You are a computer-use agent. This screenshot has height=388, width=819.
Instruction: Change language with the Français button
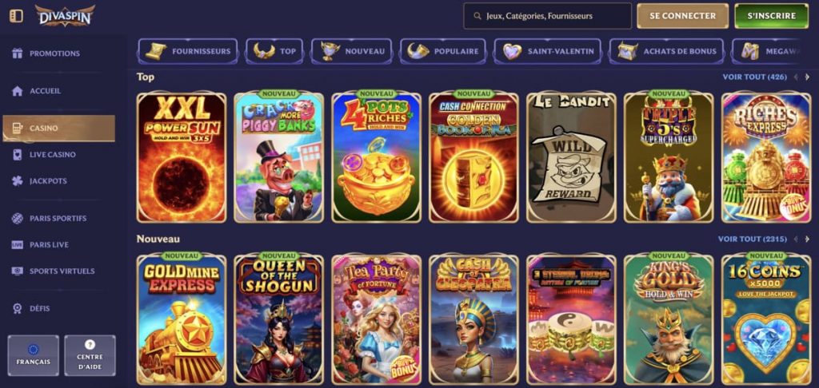[x=34, y=356]
